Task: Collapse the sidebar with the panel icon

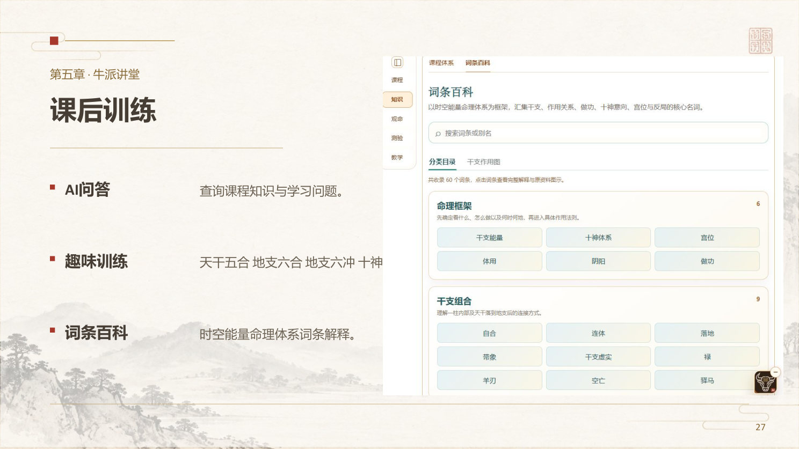Action: click(397, 62)
